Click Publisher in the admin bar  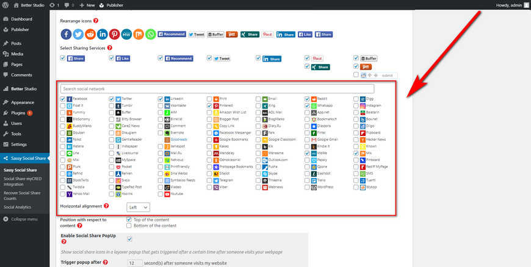[112, 5]
